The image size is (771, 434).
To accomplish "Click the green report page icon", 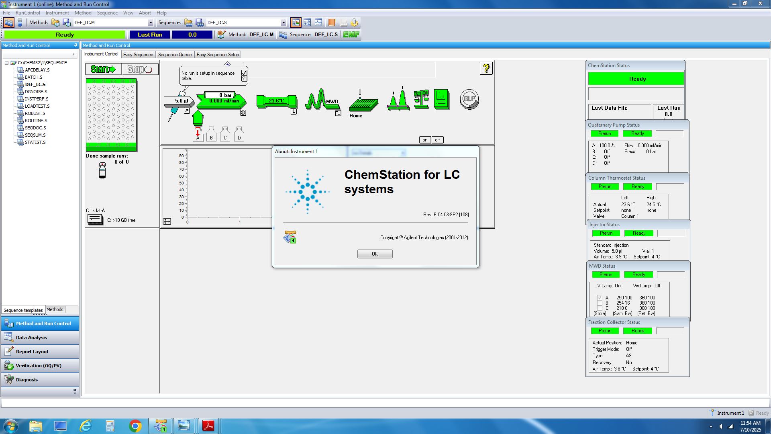I will click(x=441, y=99).
